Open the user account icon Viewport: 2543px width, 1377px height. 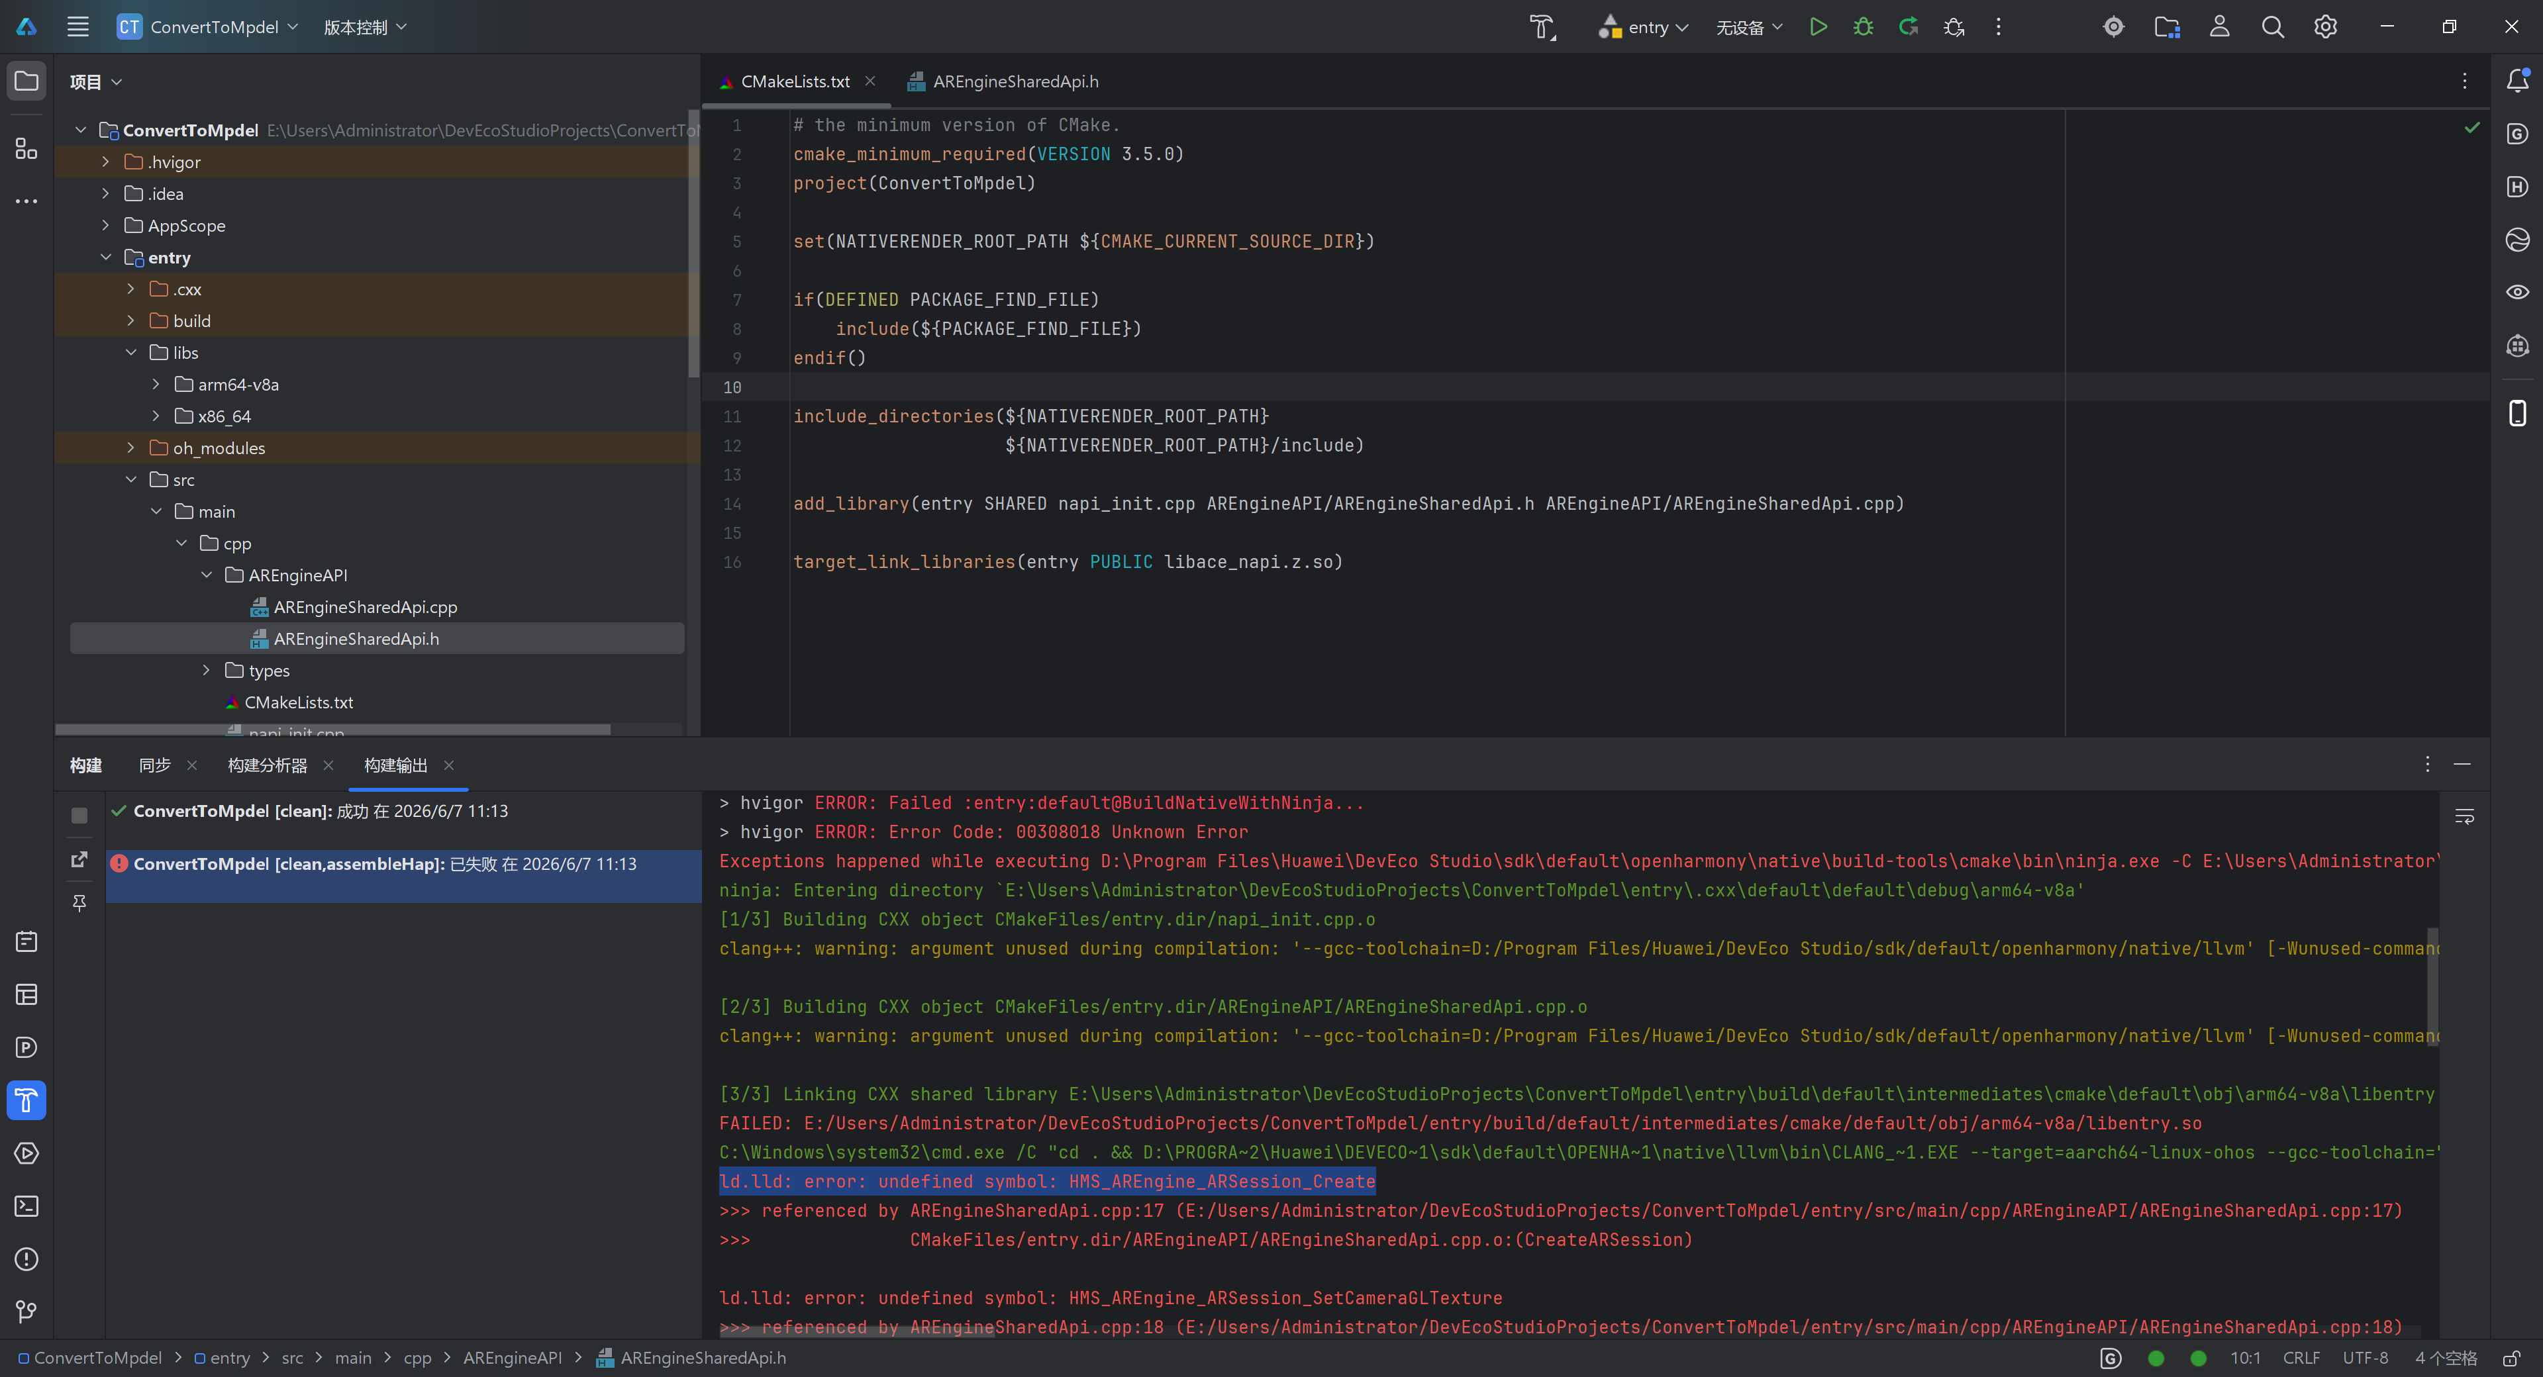2219,26
